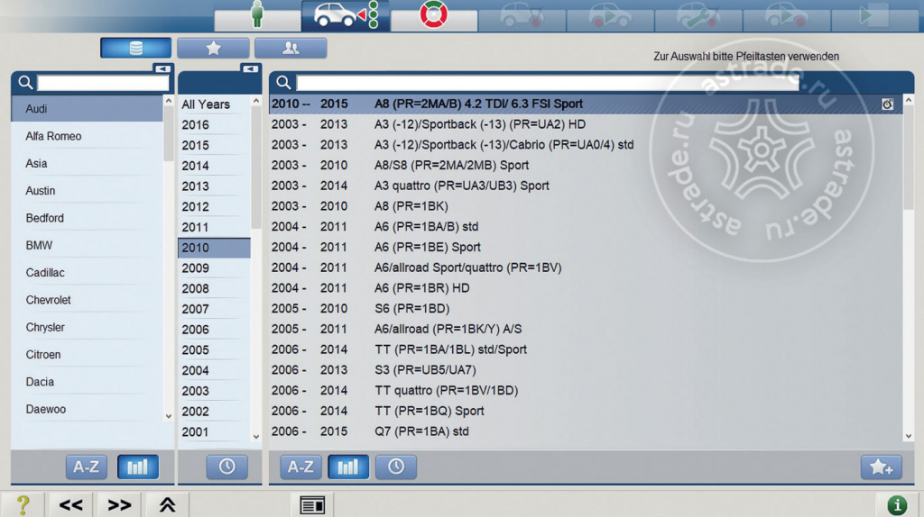The image size is (924, 517).
Task: Select S6 (PR=1BD) row
Action: click(586, 308)
